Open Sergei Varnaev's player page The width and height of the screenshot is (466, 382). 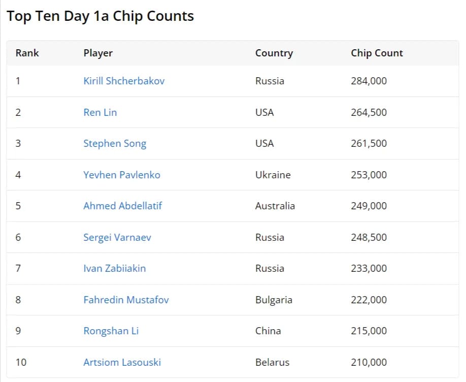[117, 237]
